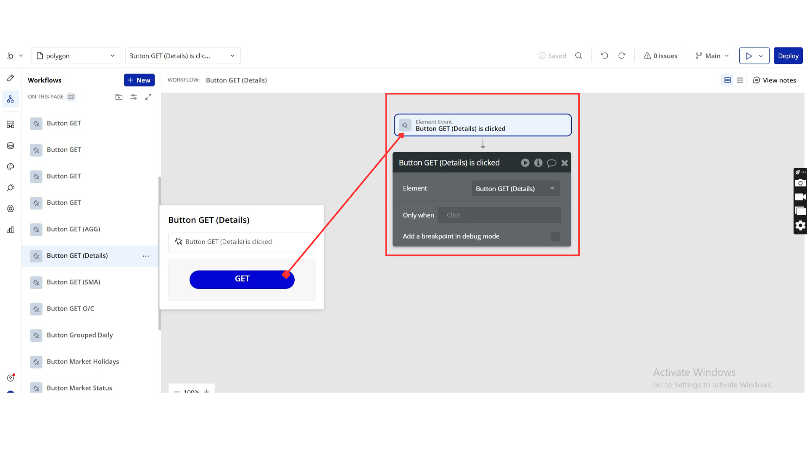Switch to the card view toggle

click(x=728, y=80)
